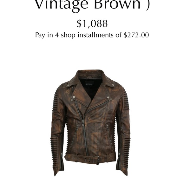Click the brand label inside the jacket collar

89,84
